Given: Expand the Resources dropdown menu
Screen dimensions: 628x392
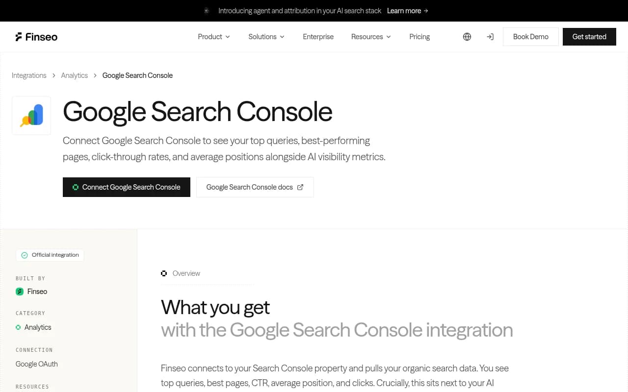Looking at the screenshot, I should pyautogui.click(x=371, y=37).
